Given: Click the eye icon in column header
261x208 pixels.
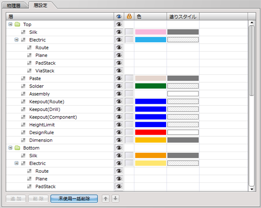Looking at the screenshot, I should pos(119,17).
